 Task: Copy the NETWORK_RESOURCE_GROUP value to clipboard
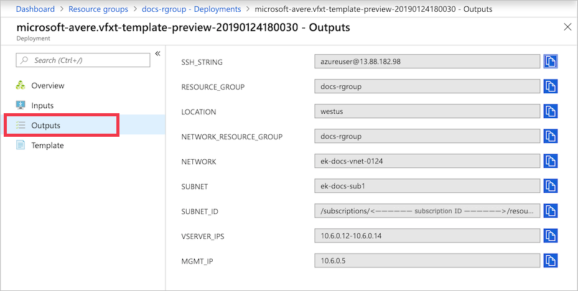(551, 136)
